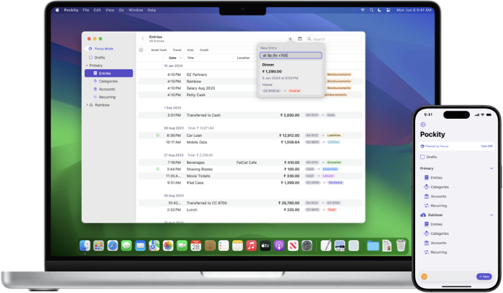
Task: Open Music app in the dock
Action: 251,246
